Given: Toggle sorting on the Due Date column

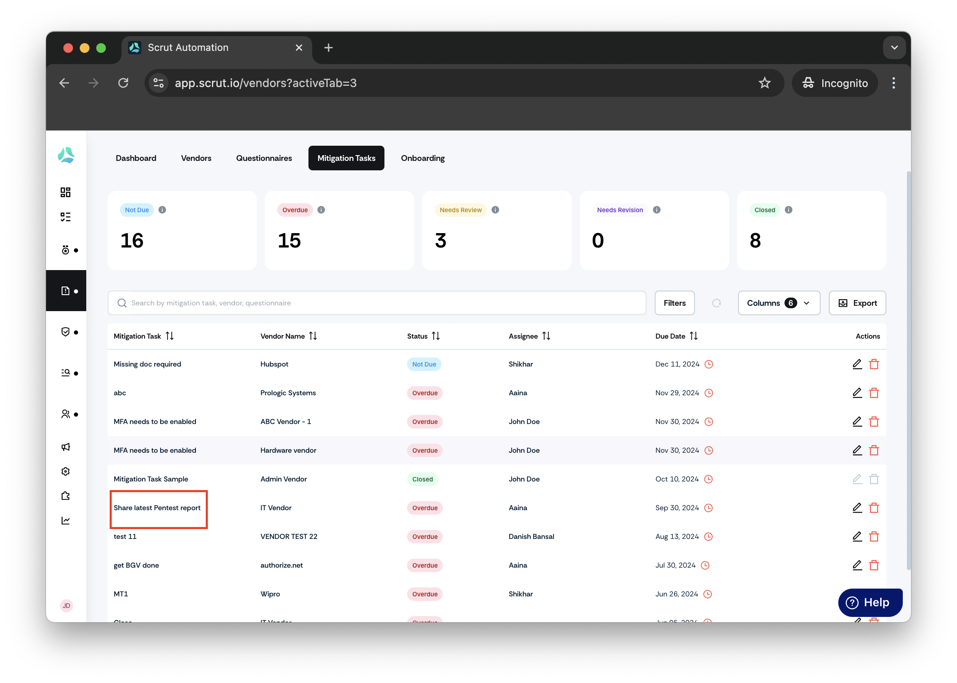Looking at the screenshot, I should [x=694, y=336].
